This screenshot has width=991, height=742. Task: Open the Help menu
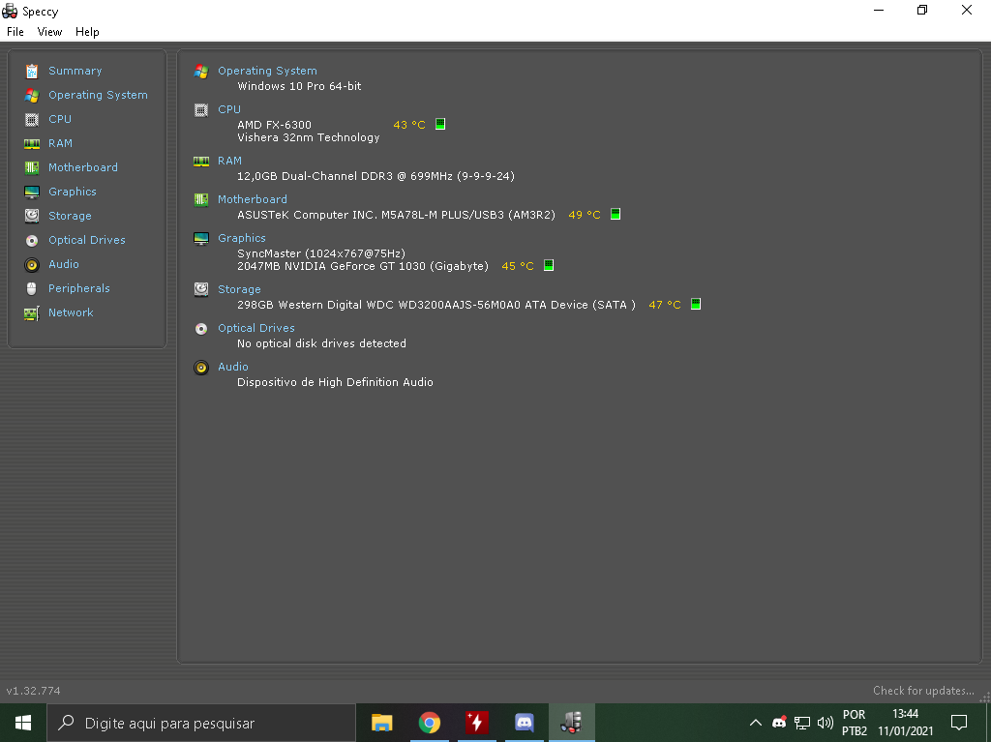[x=87, y=32]
